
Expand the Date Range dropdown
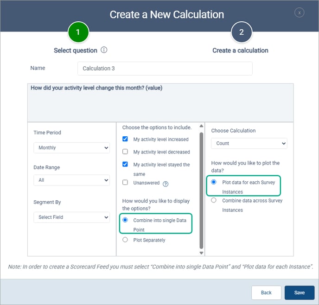pos(71,180)
